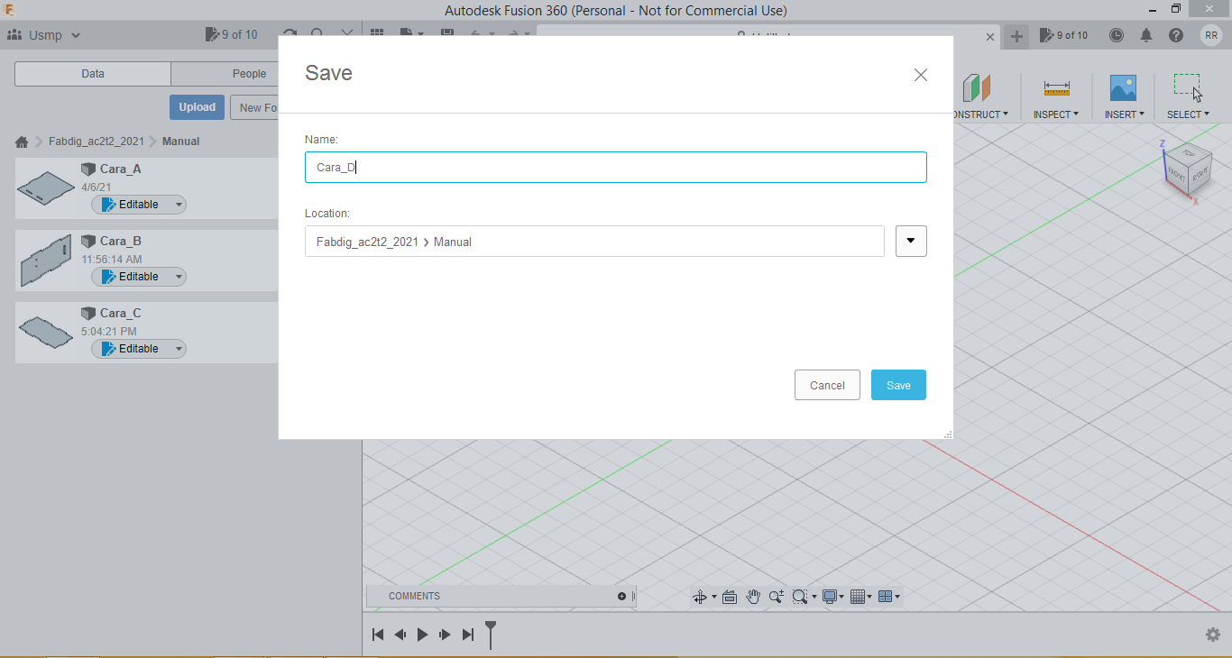Open the Help menu icon
This screenshot has height=658, width=1232.
(1176, 35)
